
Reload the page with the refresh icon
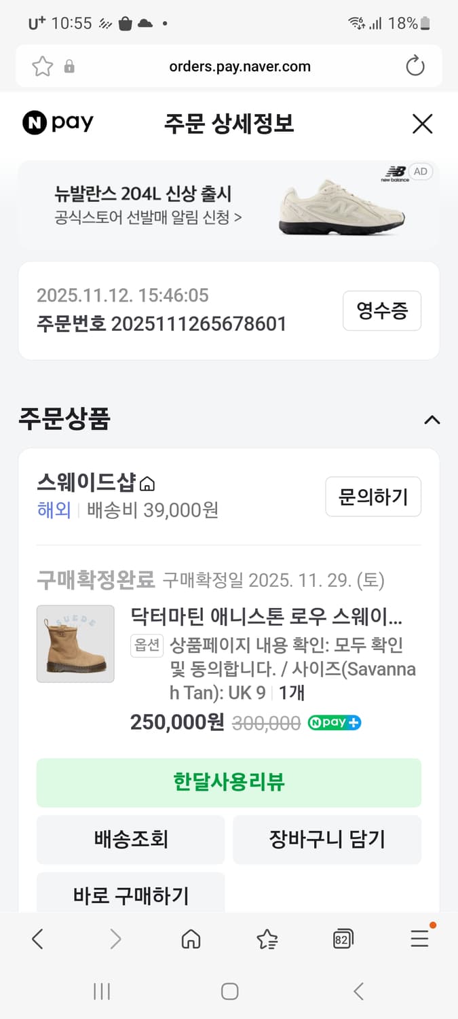[x=415, y=66]
